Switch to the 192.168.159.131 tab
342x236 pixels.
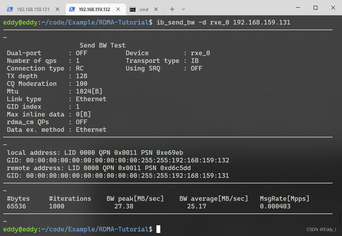pos(33,9)
